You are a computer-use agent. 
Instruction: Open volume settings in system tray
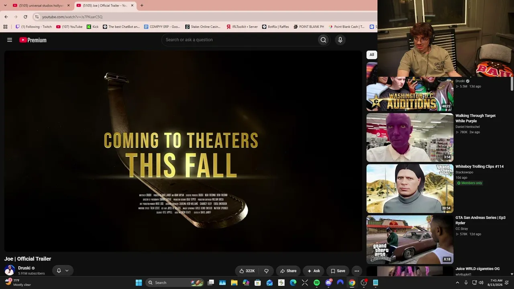click(481, 283)
